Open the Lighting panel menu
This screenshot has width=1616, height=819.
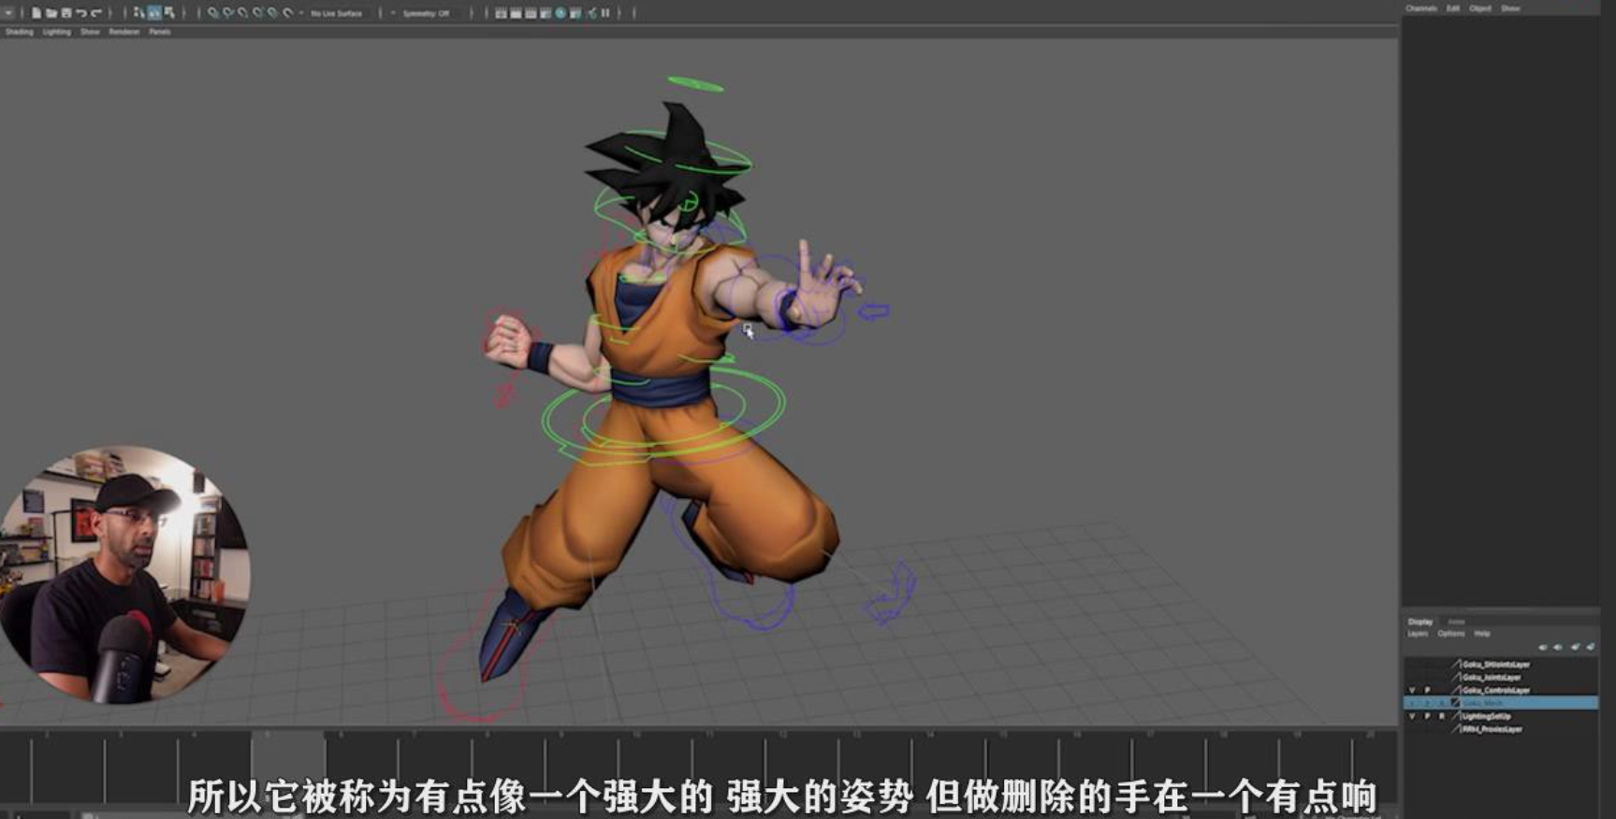56,32
